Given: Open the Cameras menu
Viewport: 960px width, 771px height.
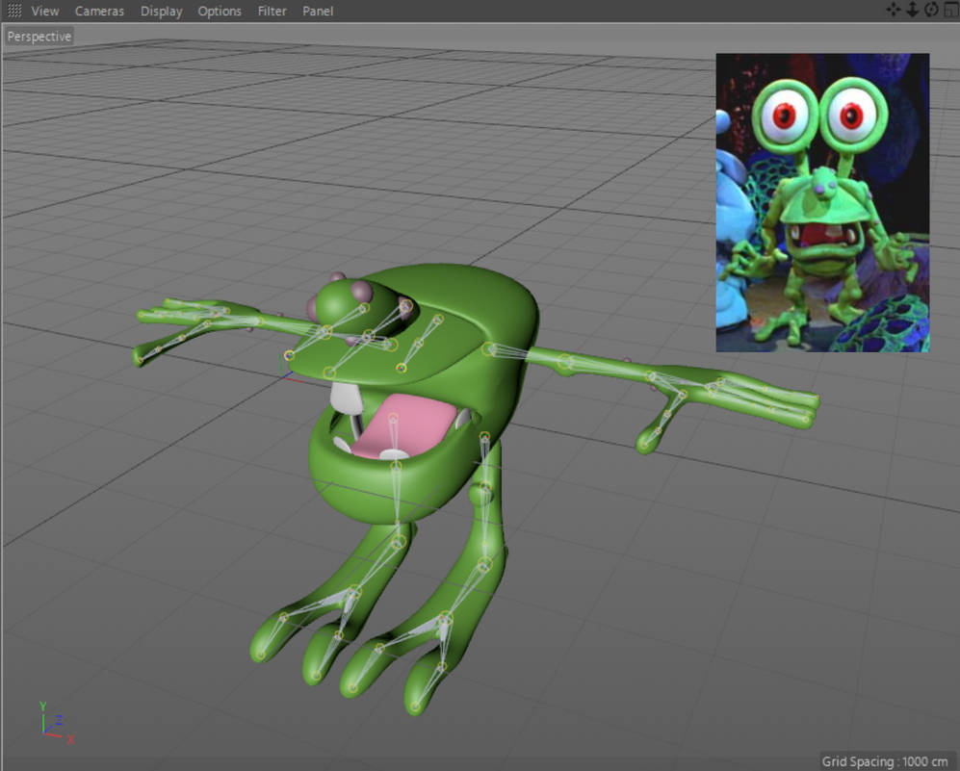Looking at the screenshot, I should 99,11.
